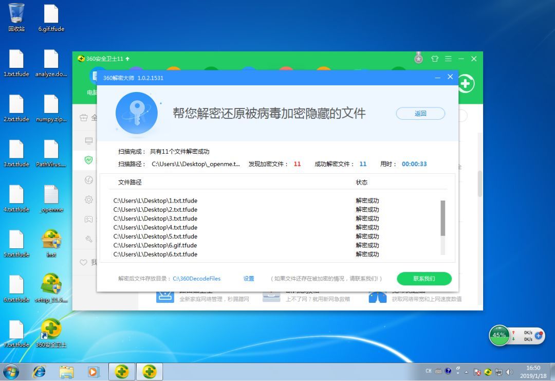This screenshot has width=555, height=381.
Task: Select the 4.txt.tfude desktop file
Action: 16,198
